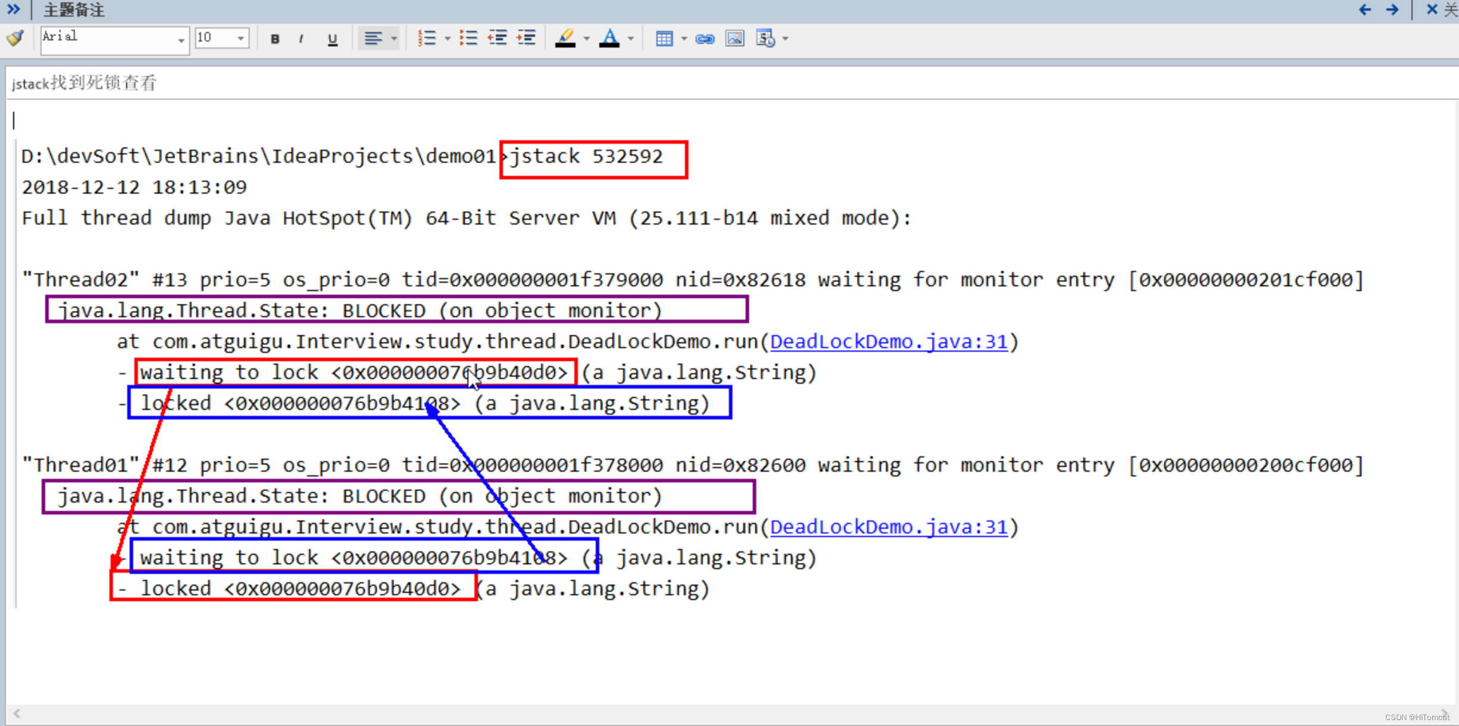1459x726 pixels.
Task: Toggle italic formatting
Action: point(301,39)
